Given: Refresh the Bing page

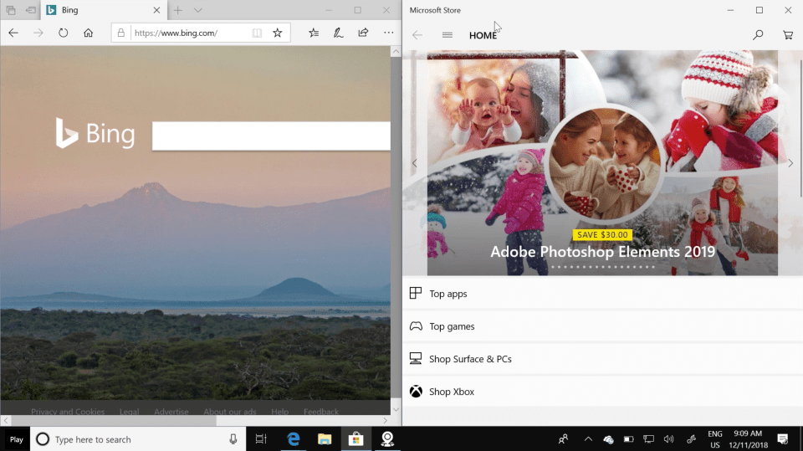Looking at the screenshot, I should pyautogui.click(x=63, y=33).
